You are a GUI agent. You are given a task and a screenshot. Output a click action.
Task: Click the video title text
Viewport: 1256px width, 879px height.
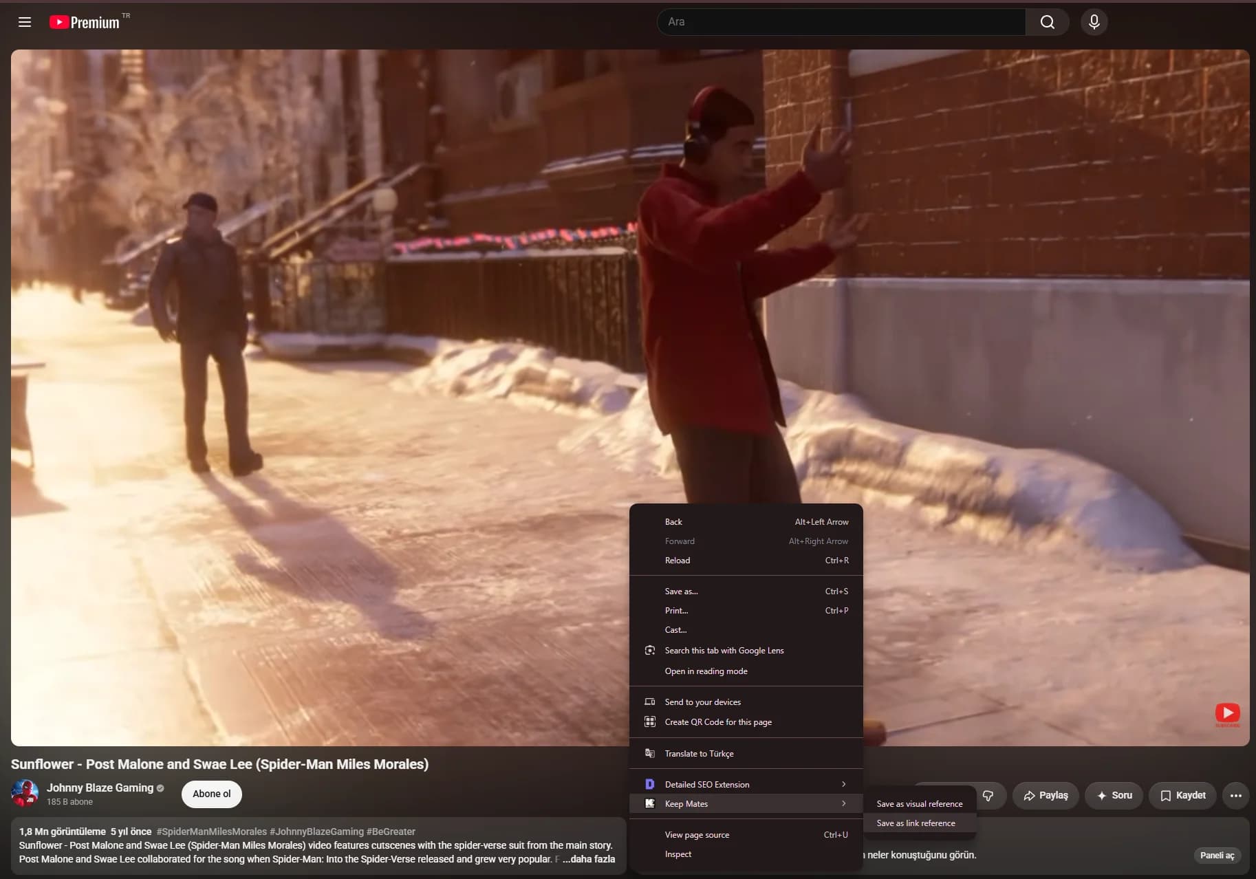coord(219,764)
